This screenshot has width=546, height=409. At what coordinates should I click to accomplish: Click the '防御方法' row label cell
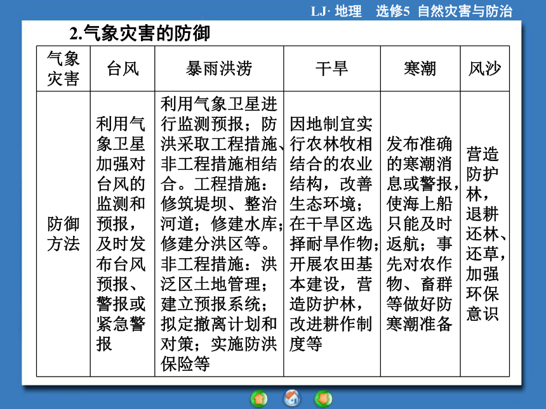point(63,234)
